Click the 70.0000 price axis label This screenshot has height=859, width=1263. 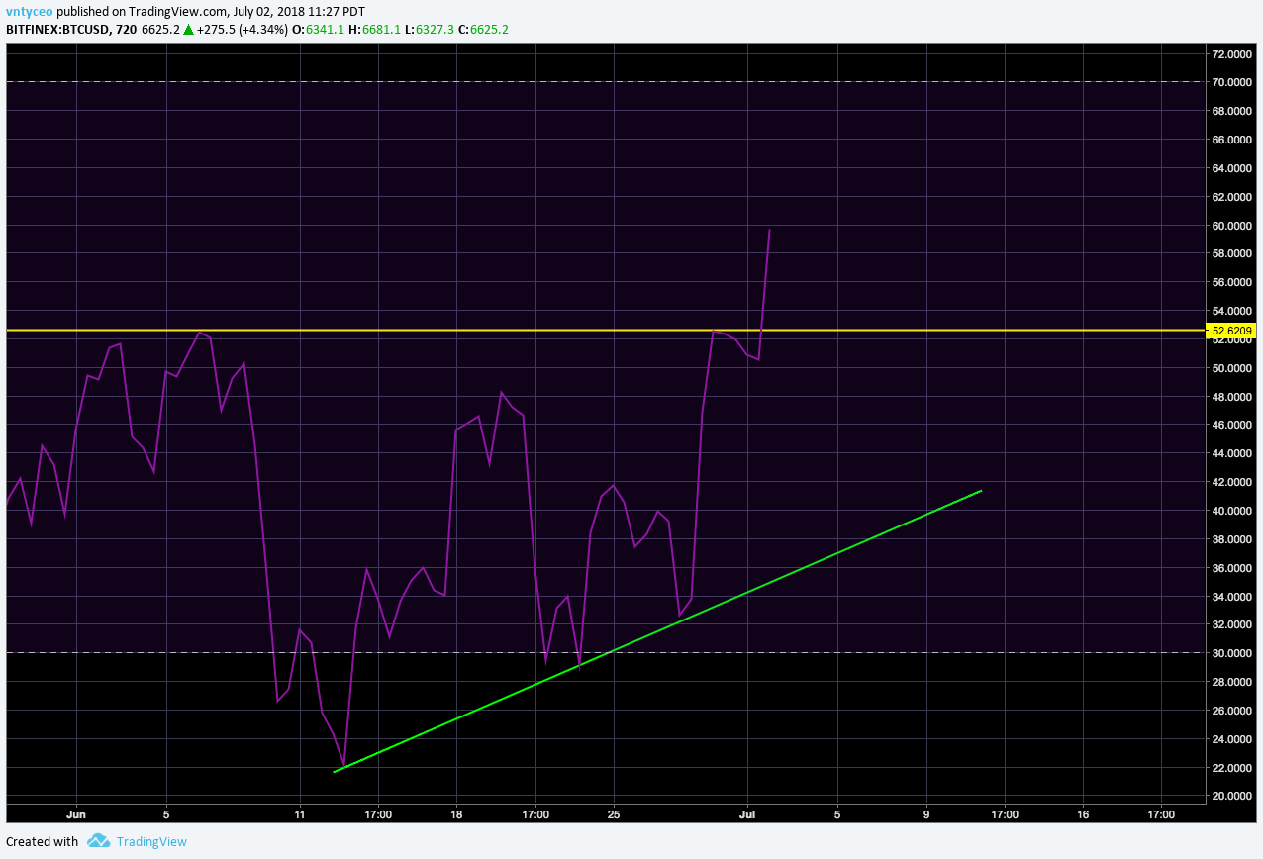pyautogui.click(x=1233, y=82)
